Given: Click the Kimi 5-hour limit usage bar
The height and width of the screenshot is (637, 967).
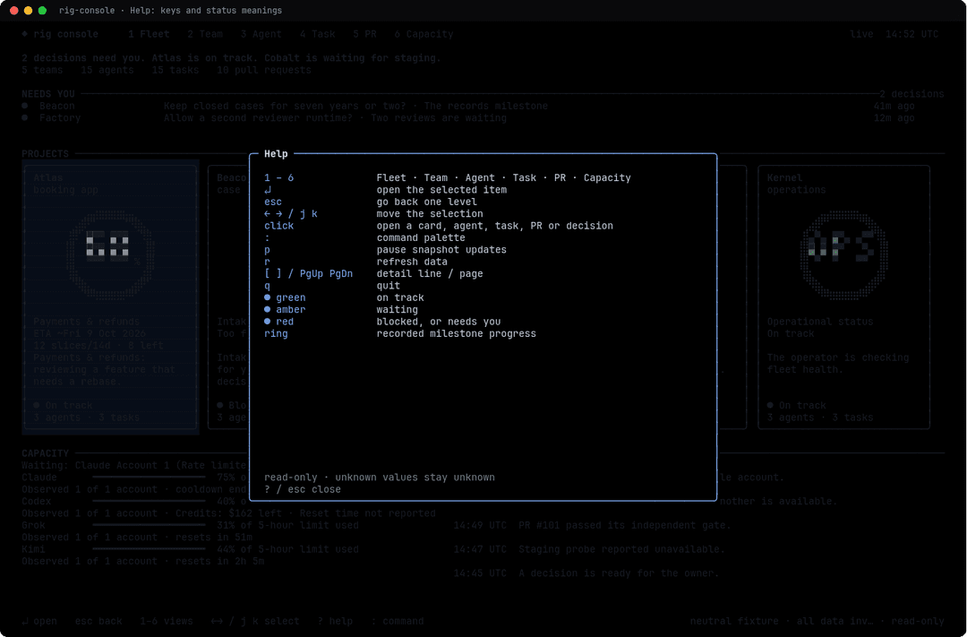Looking at the screenshot, I should coord(149,549).
